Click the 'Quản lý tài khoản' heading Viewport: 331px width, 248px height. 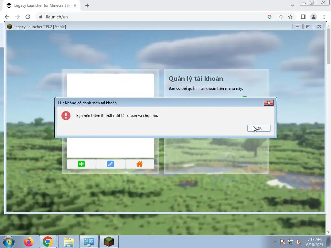[196, 78]
